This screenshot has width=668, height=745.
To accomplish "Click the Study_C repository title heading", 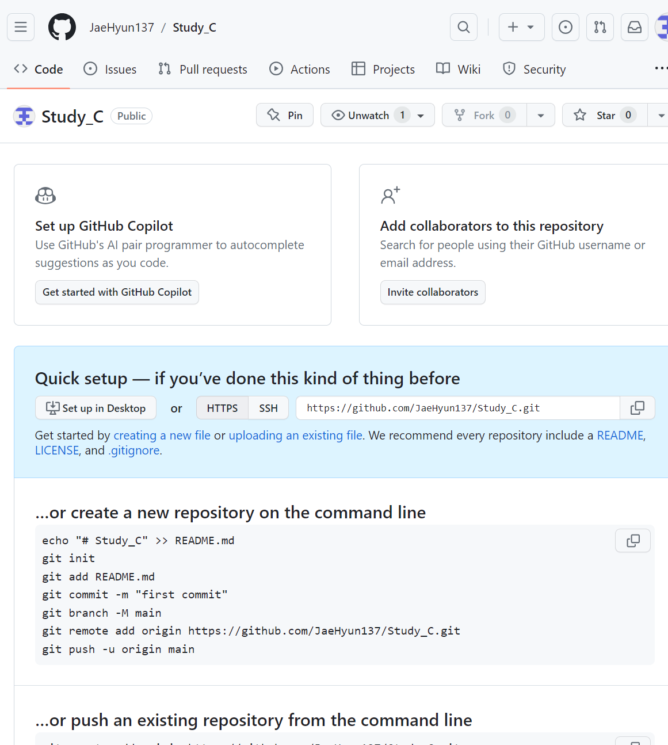I will tap(72, 116).
